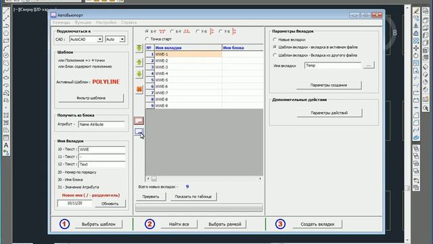Select the Line tool in AutoCAD
The width and height of the screenshot is (433, 244).
coord(6,12)
